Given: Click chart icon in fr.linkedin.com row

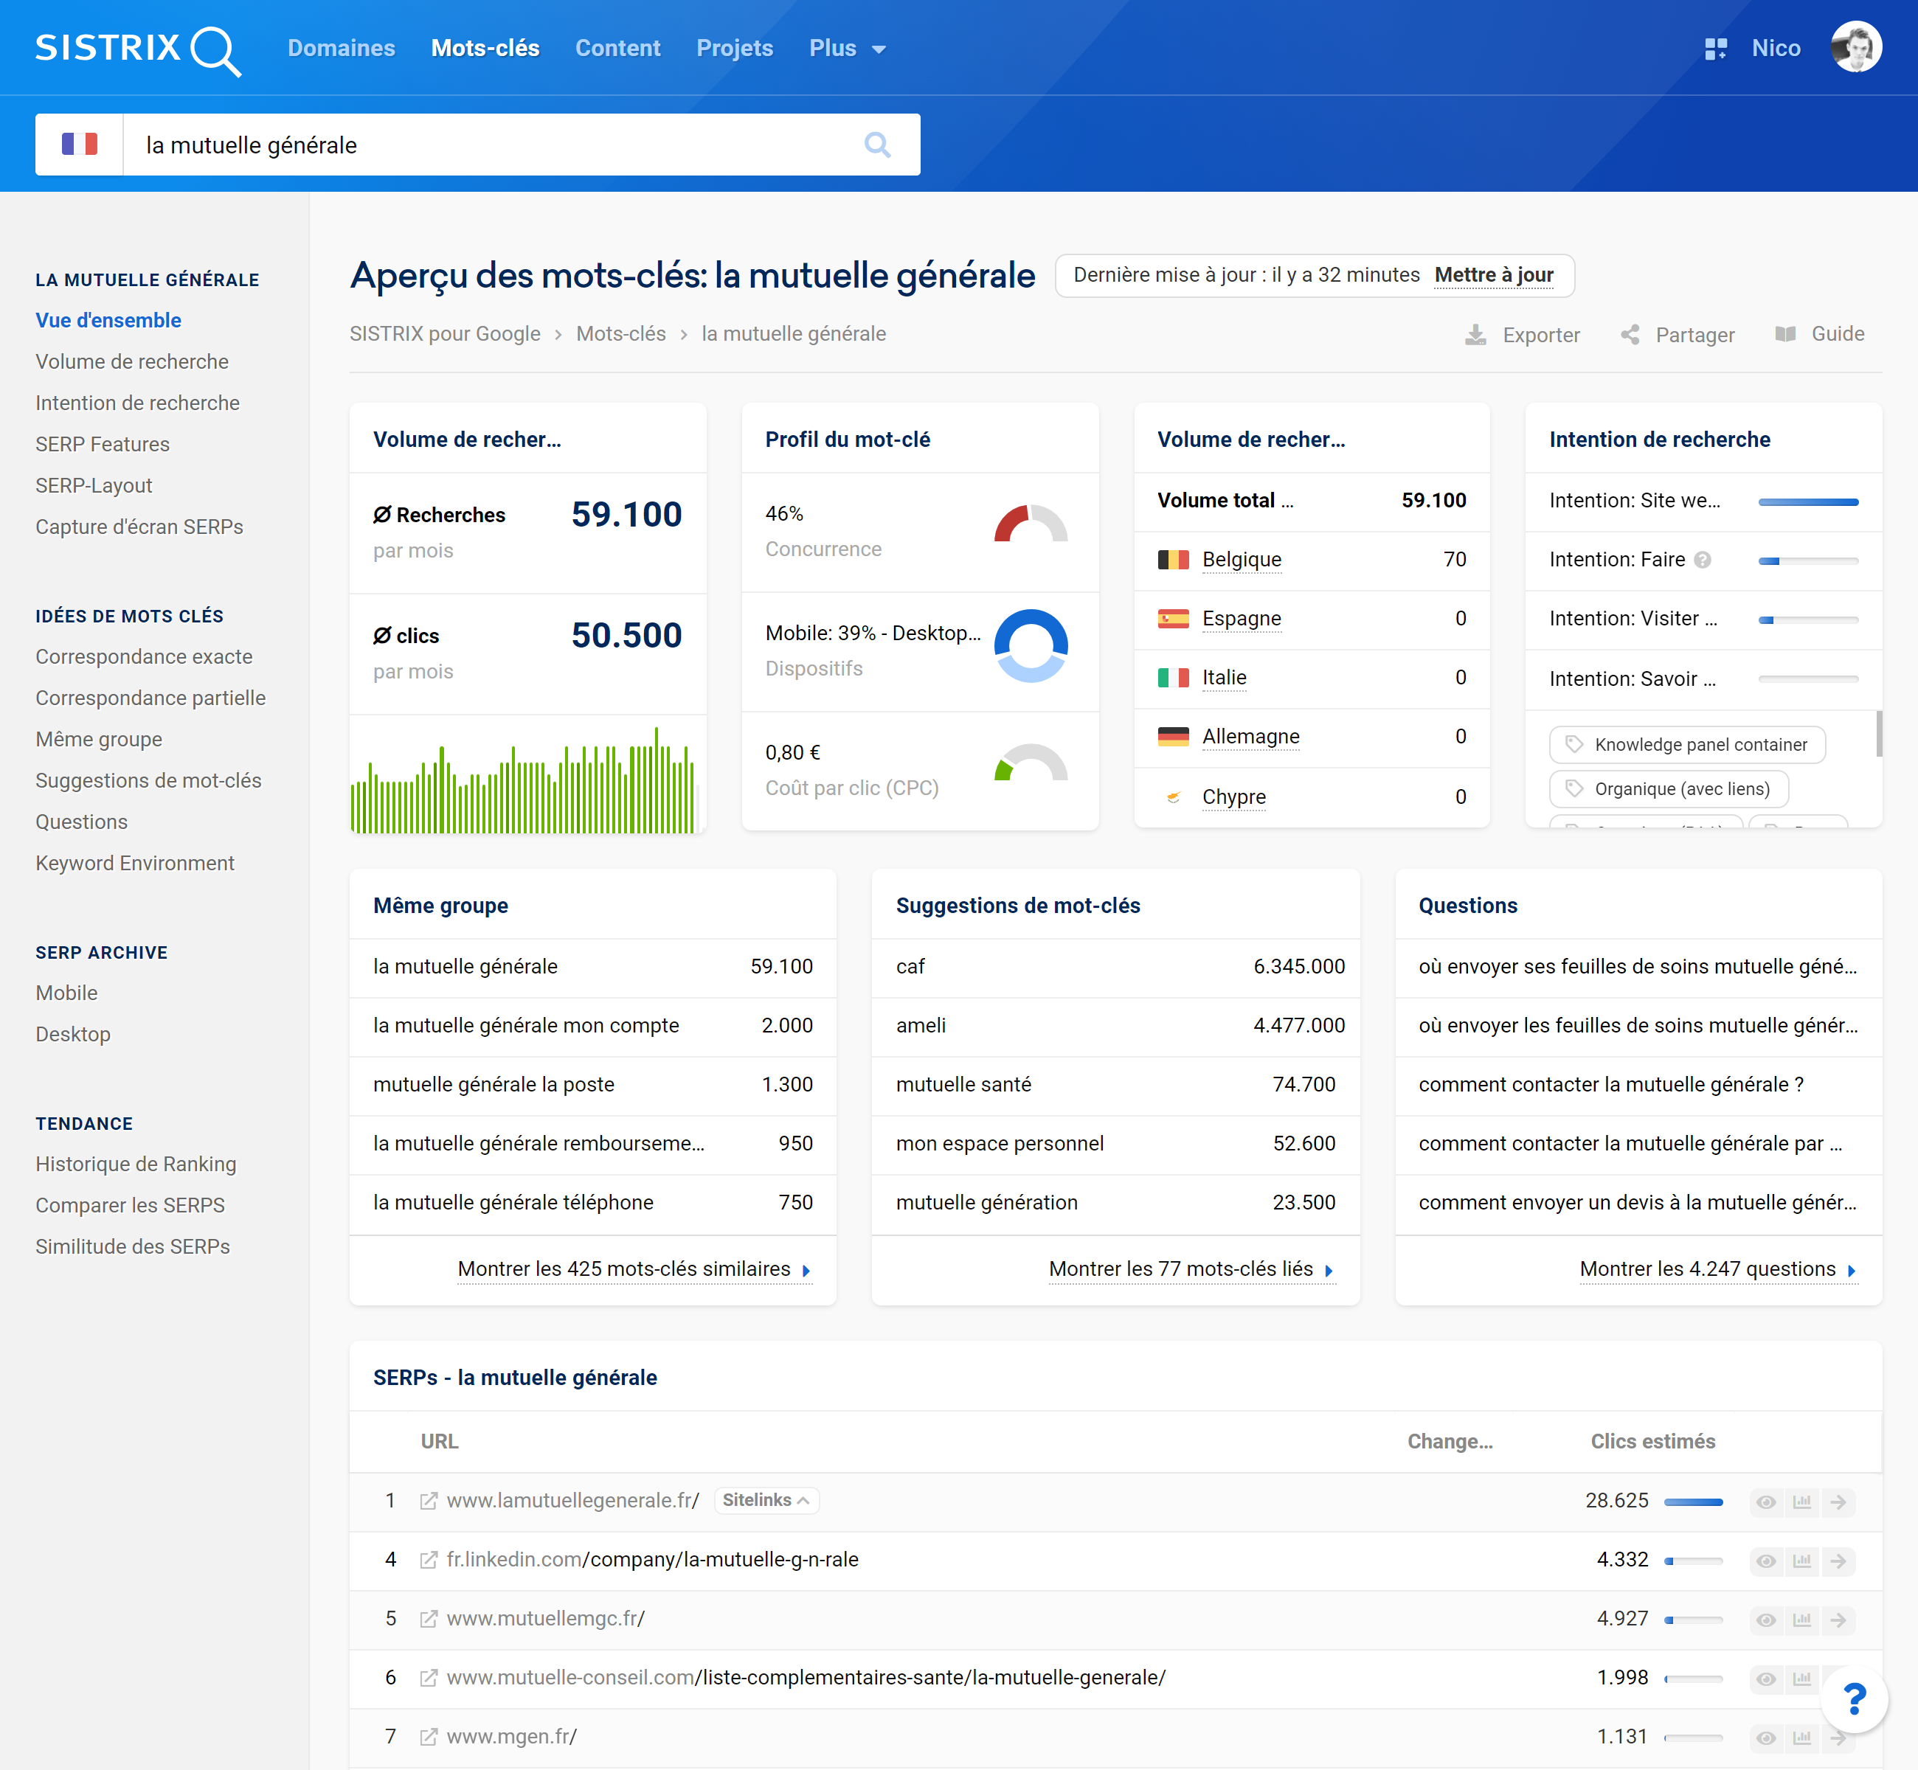Looking at the screenshot, I should pyautogui.click(x=1802, y=1561).
